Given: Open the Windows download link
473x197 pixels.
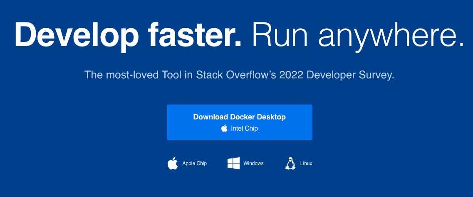Looking at the screenshot, I should pyautogui.click(x=245, y=163).
